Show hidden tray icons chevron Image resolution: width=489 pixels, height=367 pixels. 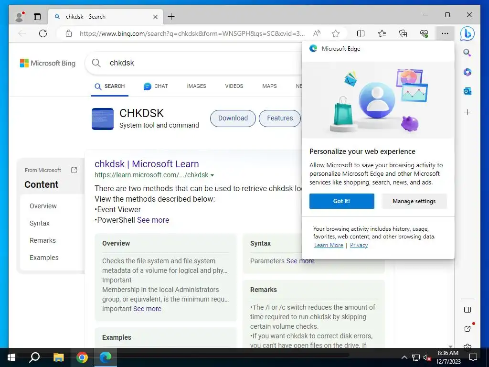click(404, 357)
